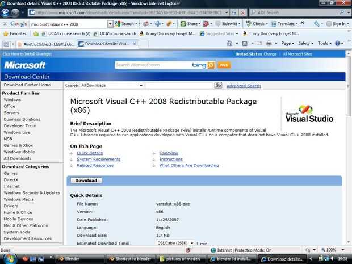Screen dimensions: 352x264
Task: Open the Page menu
Action: [288, 43]
